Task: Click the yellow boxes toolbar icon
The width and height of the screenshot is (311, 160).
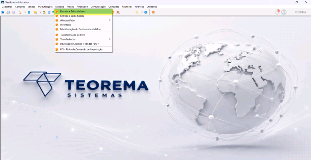Action: coord(35,12)
